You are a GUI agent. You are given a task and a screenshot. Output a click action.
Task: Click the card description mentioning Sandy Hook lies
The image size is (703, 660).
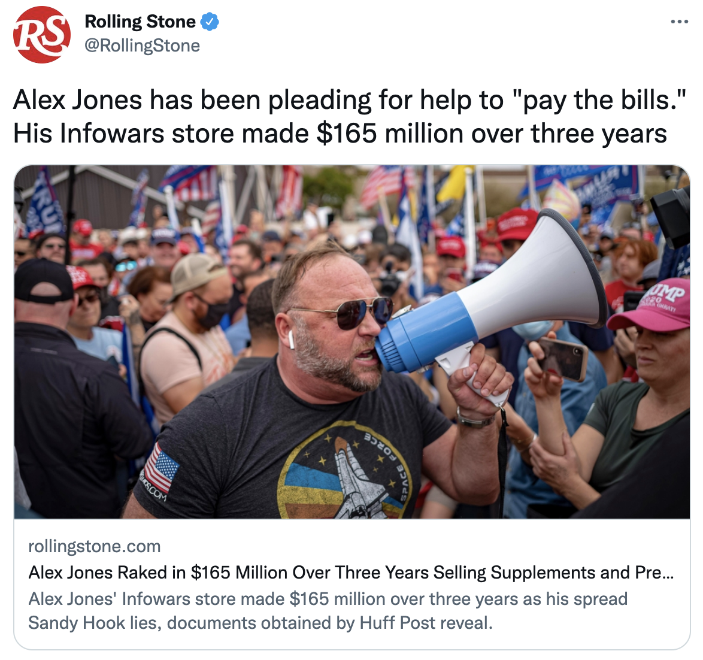click(x=328, y=611)
